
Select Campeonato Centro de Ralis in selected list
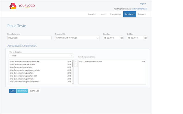[112, 62]
